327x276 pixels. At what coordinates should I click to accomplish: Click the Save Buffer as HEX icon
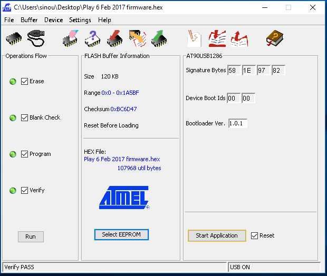239,38
